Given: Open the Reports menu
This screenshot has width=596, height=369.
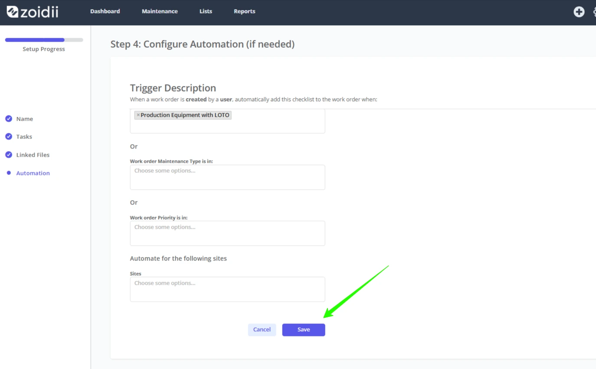Looking at the screenshot, I should 244,11.
